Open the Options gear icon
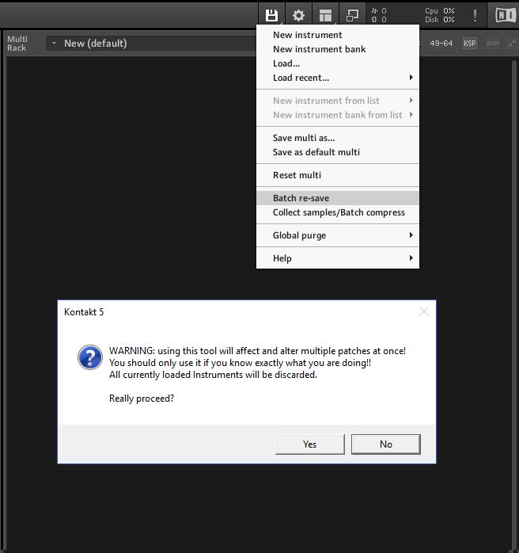Screen dimensions: 519x553 (x=298, y=15)
